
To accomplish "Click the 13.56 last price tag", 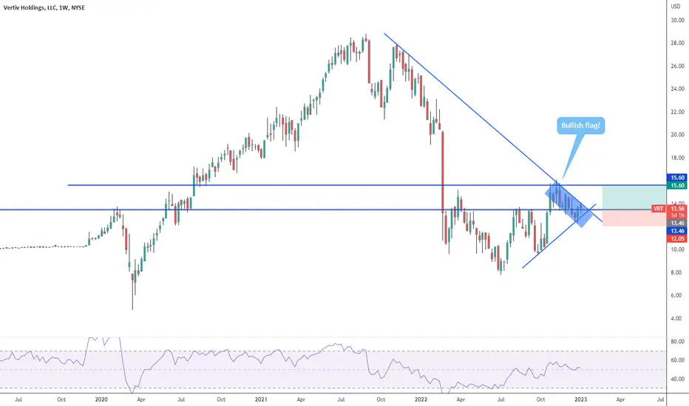I will coord(677,208).
